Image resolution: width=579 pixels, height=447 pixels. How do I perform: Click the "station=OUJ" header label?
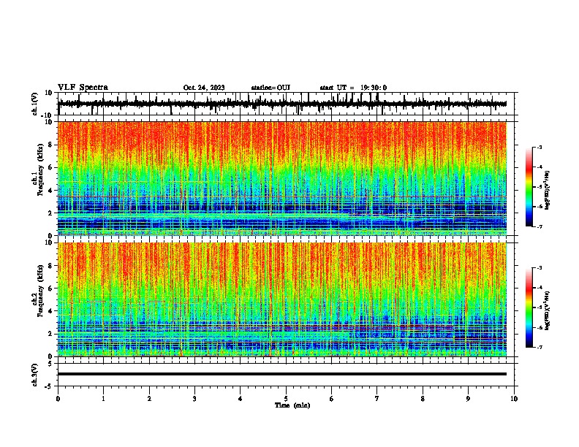coord(270,88)
